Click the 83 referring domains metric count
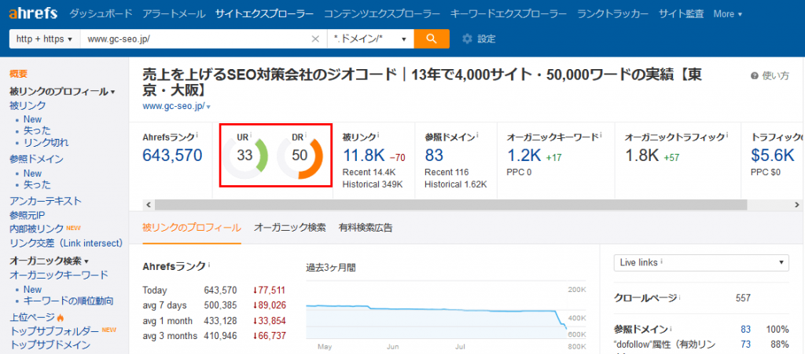This screenshot has width=805, height=354. pyautogui.click(x=434, y=155)
